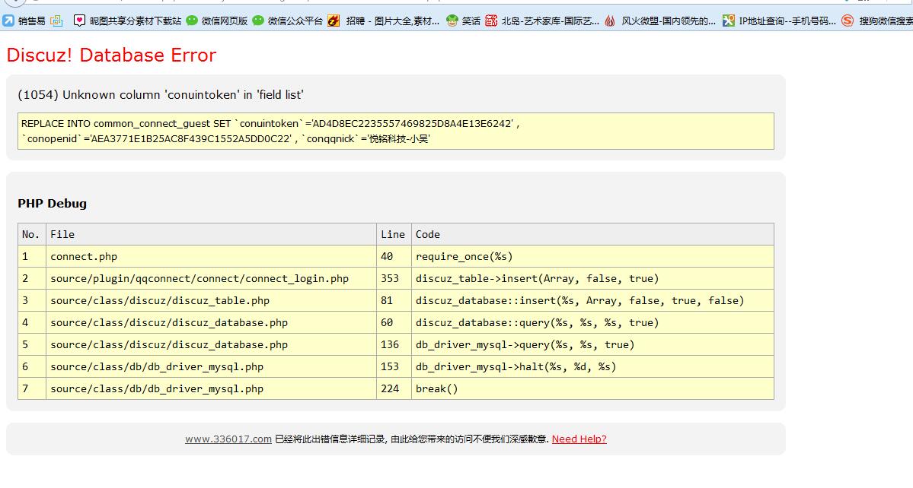Click the 销售易 bookmark arrow icon
This screenshot has height=488, width=913.
8,21
